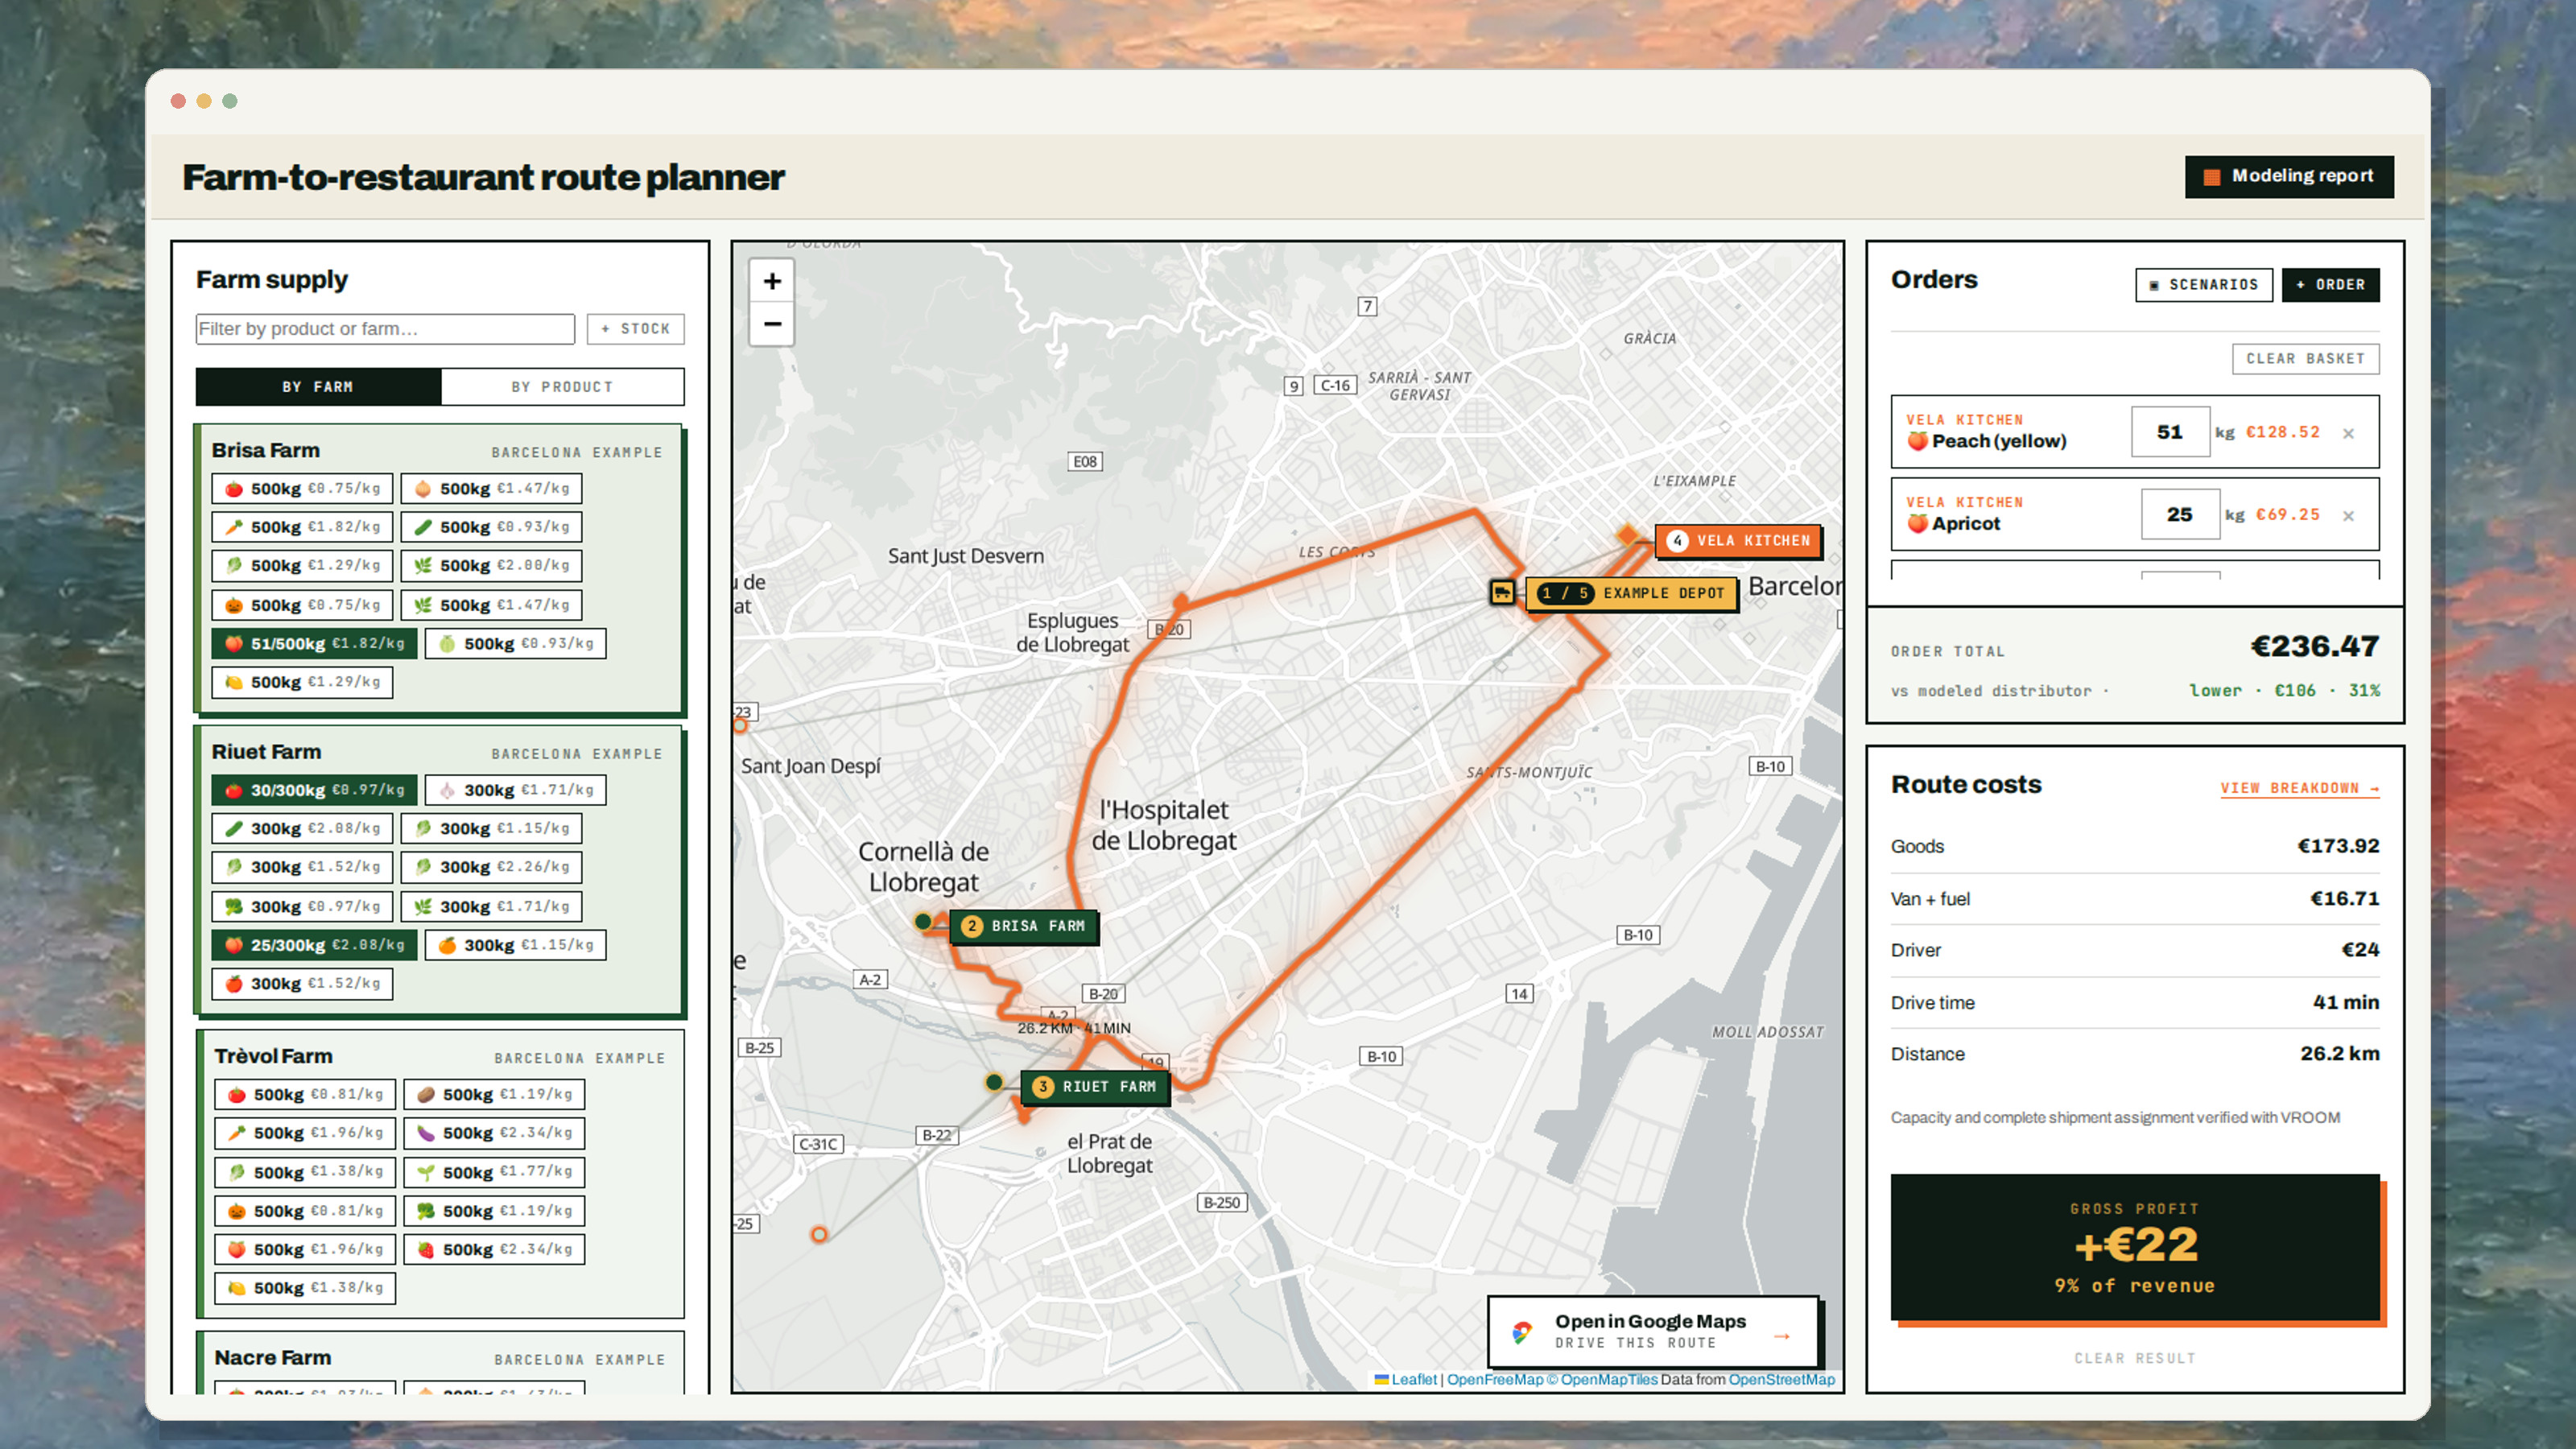Pick Brisa Farm cucumber €0.93/kg chip
The image size is (2576, 1449).
tap(491, 527)
